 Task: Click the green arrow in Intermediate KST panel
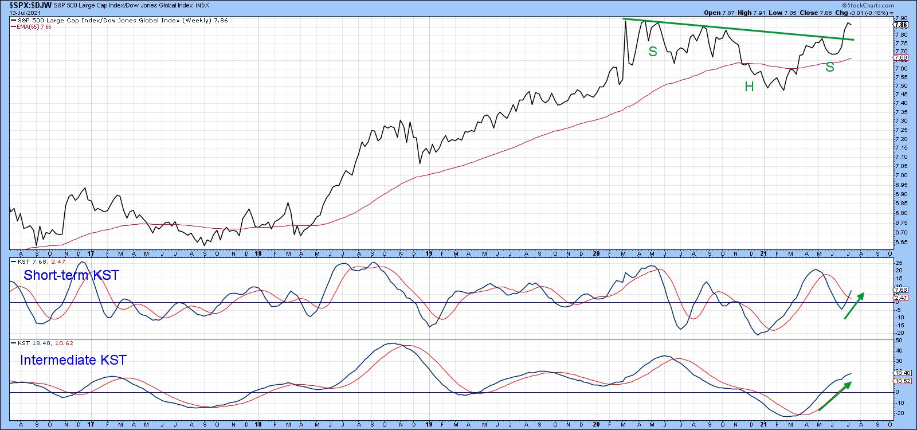click(x=836, y=396)
